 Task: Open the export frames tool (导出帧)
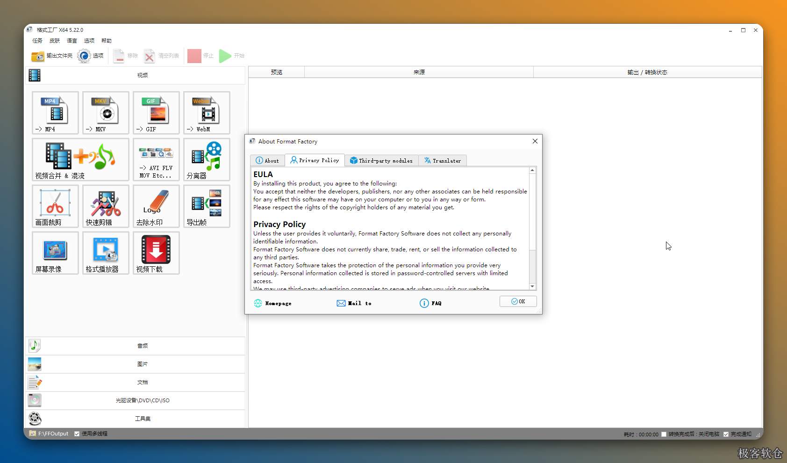207,206
